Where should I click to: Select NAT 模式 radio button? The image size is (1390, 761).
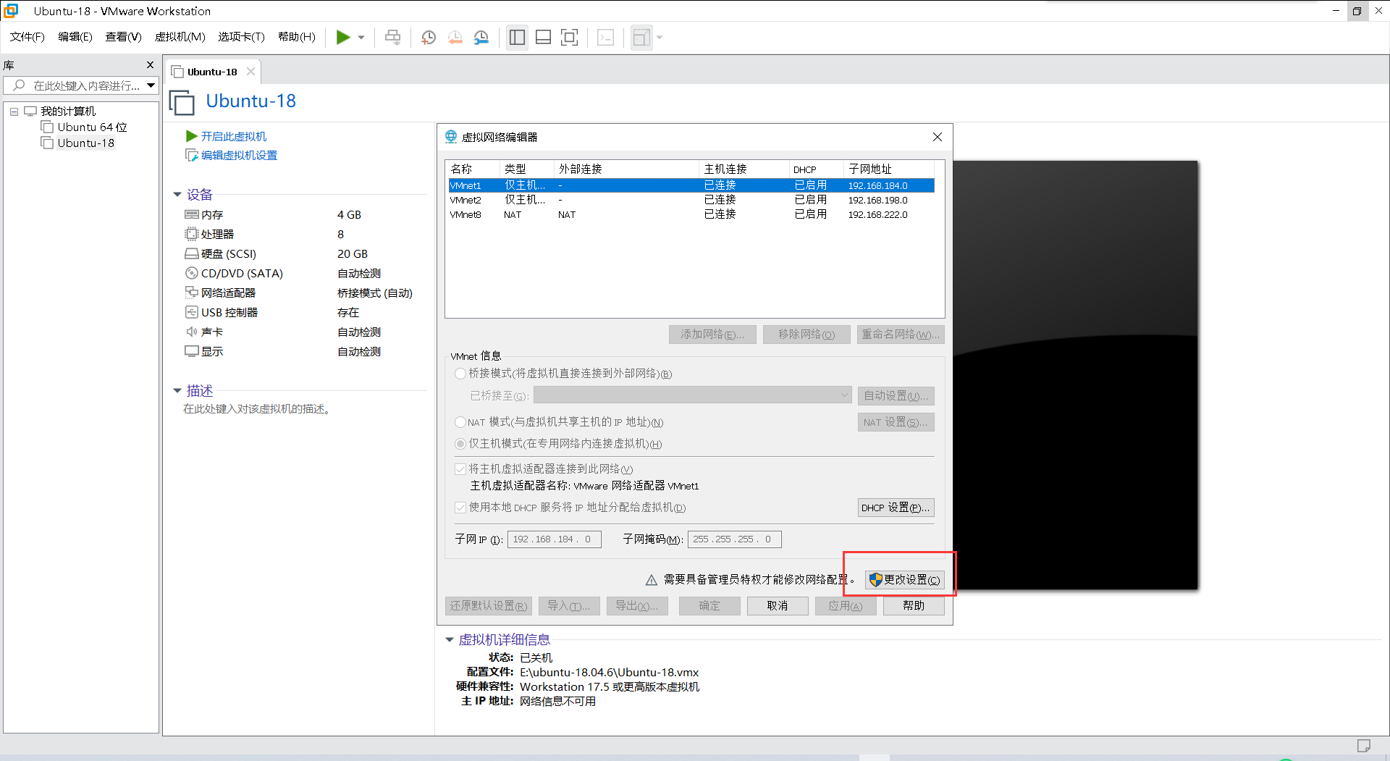460,422
